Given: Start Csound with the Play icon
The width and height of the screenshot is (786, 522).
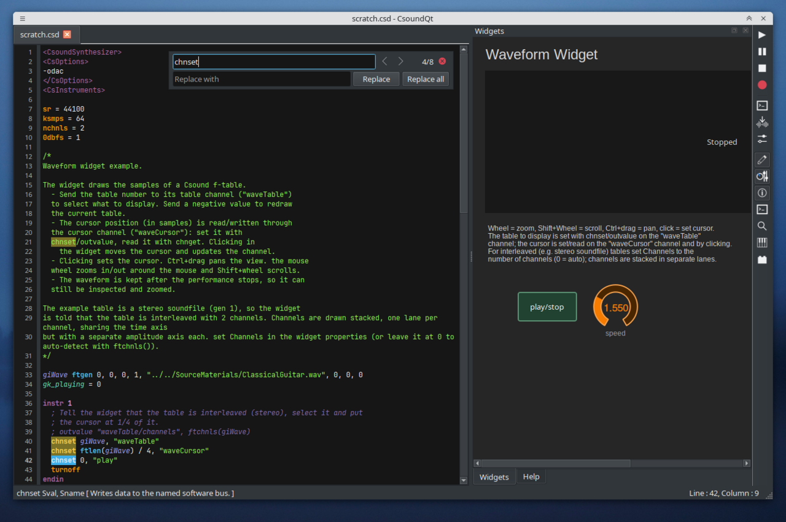Looking at the screenshot, I should [x=762, y=35].
